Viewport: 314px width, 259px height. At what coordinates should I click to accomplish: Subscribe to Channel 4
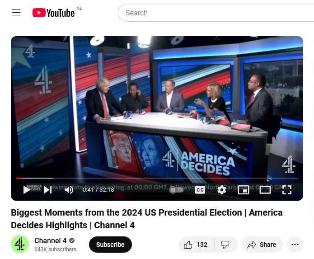tap(110, 245)
